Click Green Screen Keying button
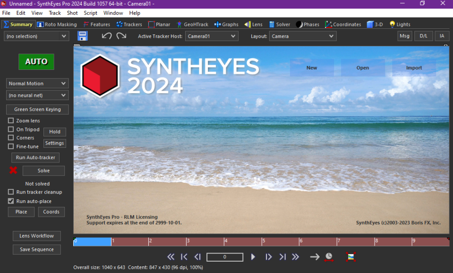The height and width of the screenshot is (273, 453). (x=37, y=109)
